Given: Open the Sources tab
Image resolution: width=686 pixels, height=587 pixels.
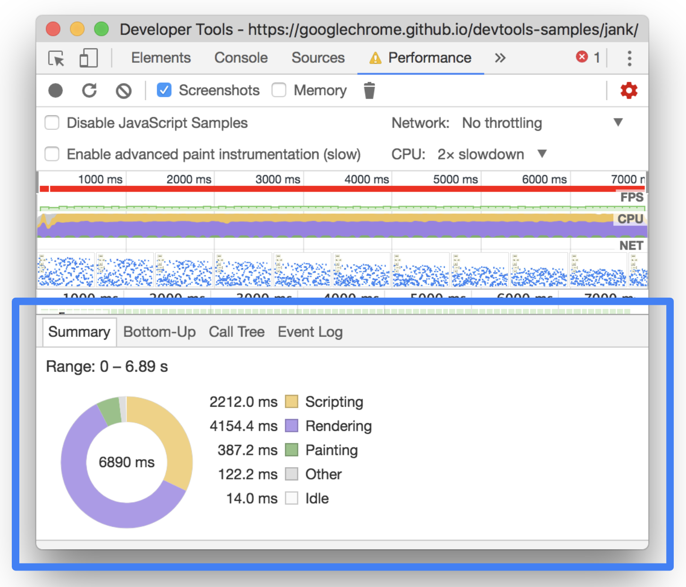Looking at the screenshot, I should coord(318,58).
